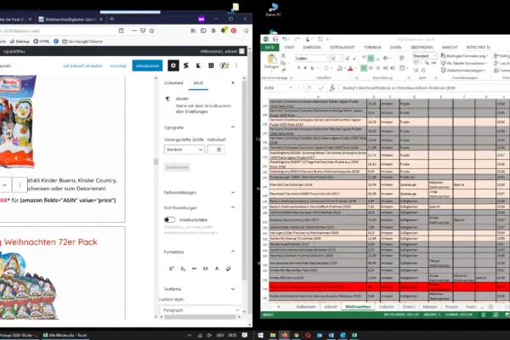Open Bedingte Formatierung dropdown in Excel
Image resolution: width=510 pixels, height=340 pixels.
pyautogui.click(x=464, y=56)
